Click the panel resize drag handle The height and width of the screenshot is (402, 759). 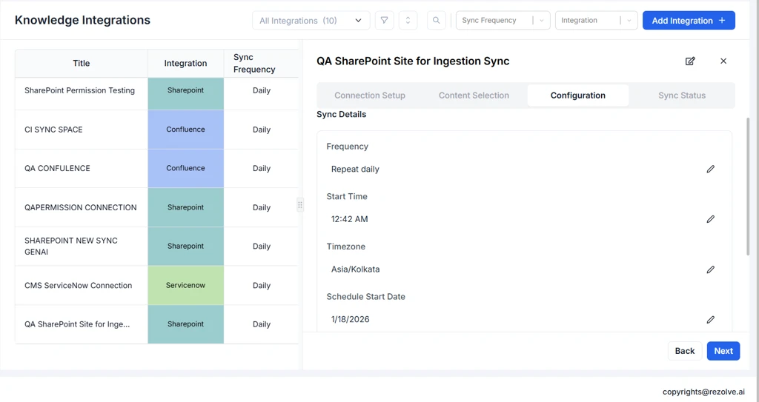pos(300,205)
